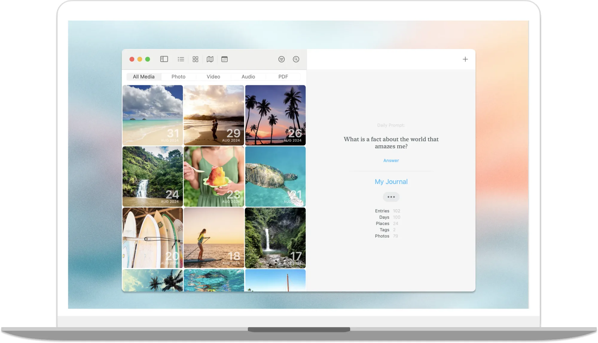Open the 20 Aug 2024 surfboards photo
The image size is (598, 343).
tap(152, 238)
